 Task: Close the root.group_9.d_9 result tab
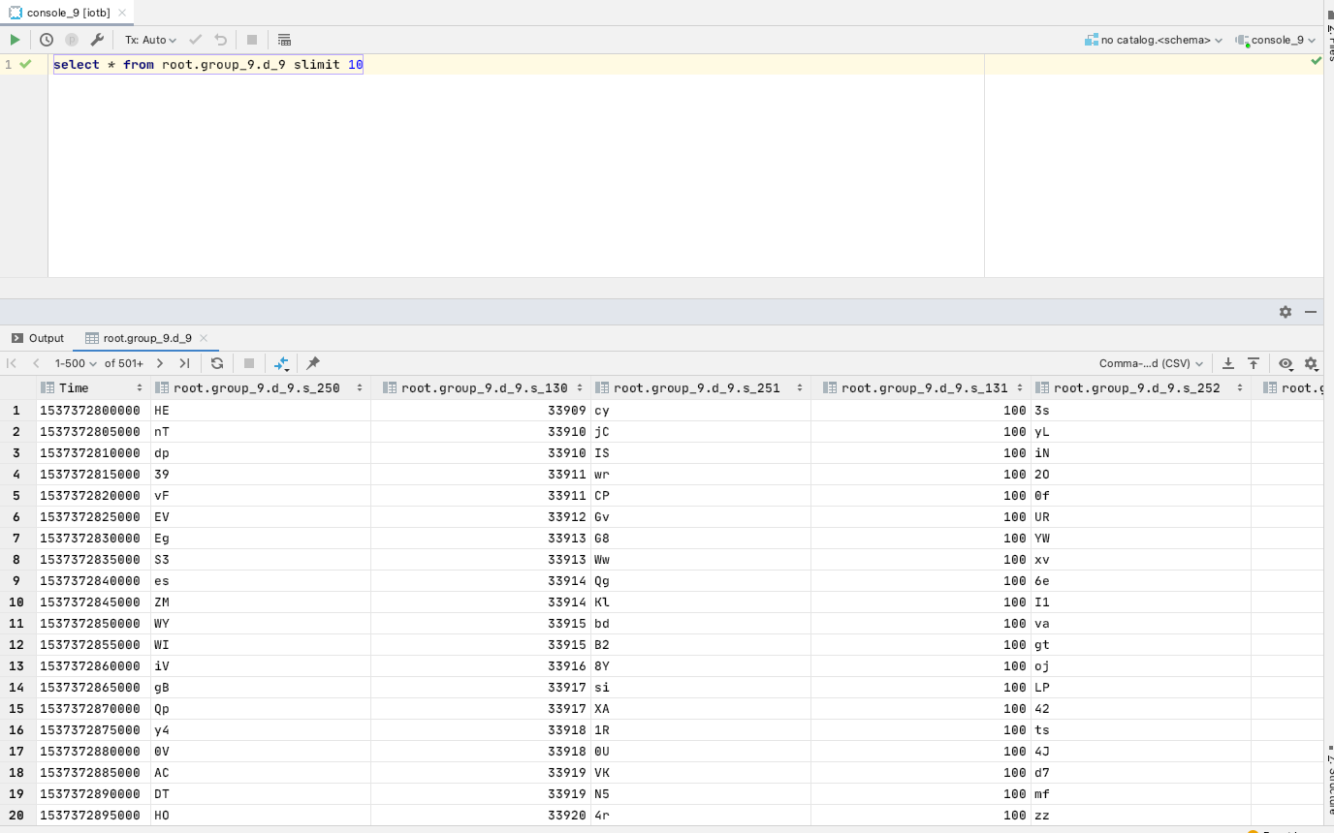204,338
